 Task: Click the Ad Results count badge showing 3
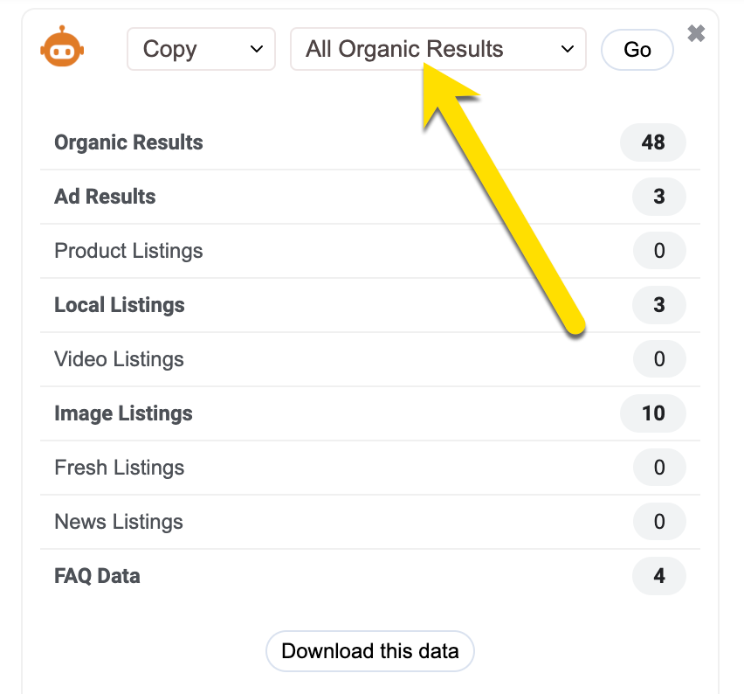pyautogui.click(x=658, y=197)
